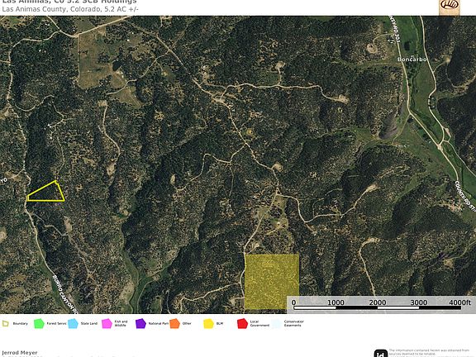Click the 4000ft scale label
Image resolution: width=476 pixels, height=357 pixels.
pos(460,302)
